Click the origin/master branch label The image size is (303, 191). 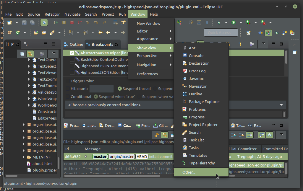[x=122, y=156]
